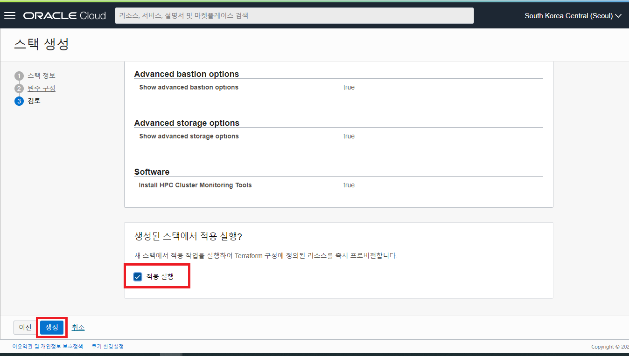Screen dimensions: 629x356
Task: Click the 이전 button
Action: pos(25,328)
